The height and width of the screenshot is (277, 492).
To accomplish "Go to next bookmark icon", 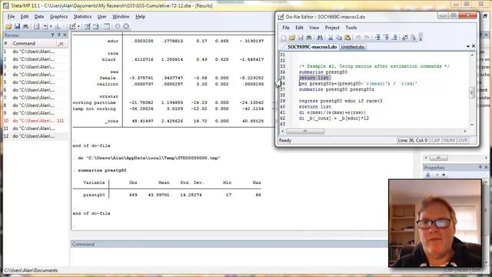I will pyautogui.click(x=395, y=38).
